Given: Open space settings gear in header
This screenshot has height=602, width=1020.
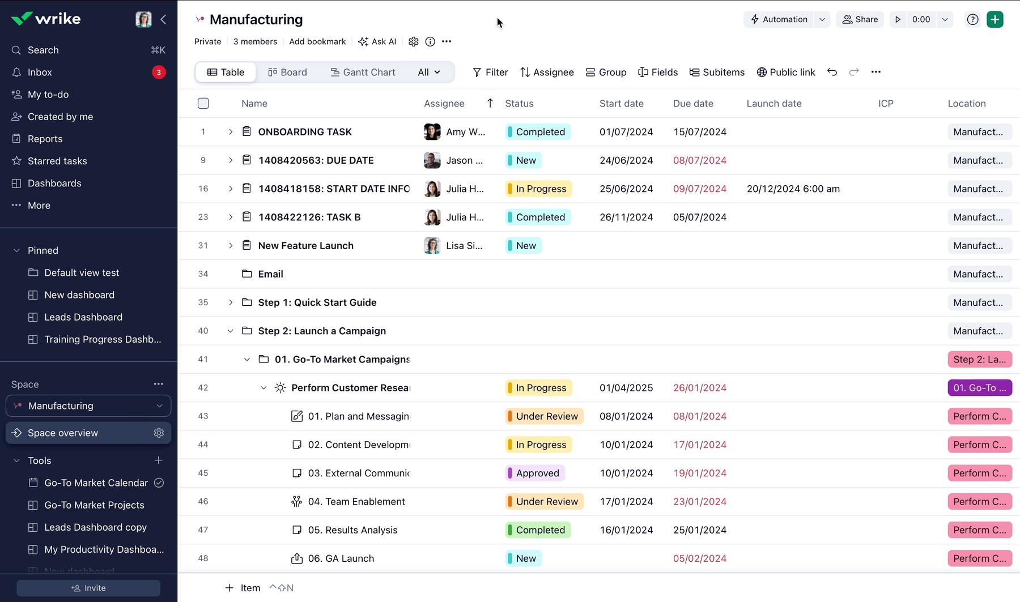Looking at the screenshot, I should coord(414,41).
